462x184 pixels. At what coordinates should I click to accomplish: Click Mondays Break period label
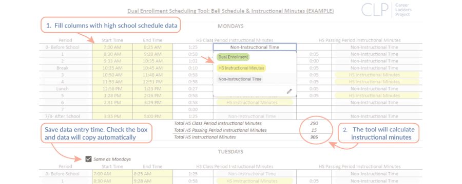point(63,68)
